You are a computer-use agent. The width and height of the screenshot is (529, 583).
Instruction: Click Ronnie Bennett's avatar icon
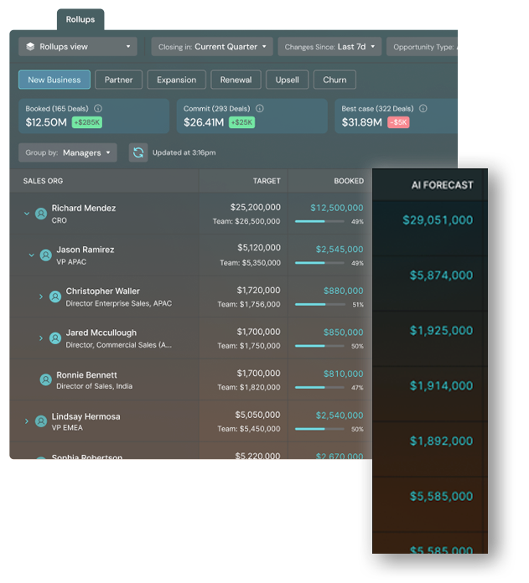click(x=45, y=380)
